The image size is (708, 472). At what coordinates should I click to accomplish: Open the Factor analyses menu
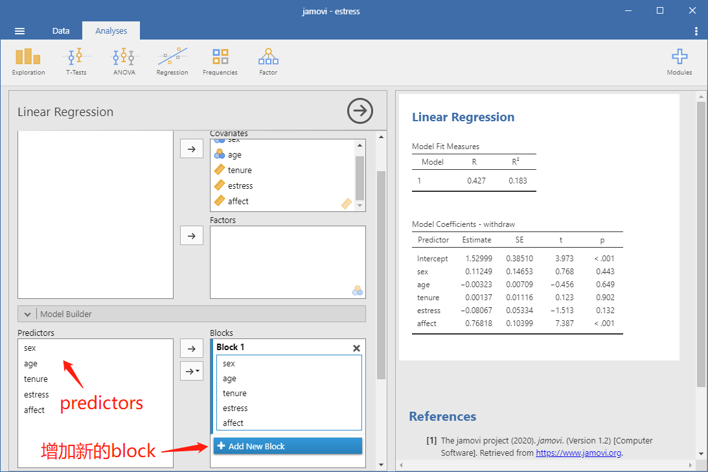[x=268, y=62]
